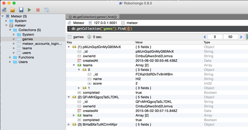
Task: Click _id value FCKah3dRDvTv9nWBm
Action: (x=154, y=74)
